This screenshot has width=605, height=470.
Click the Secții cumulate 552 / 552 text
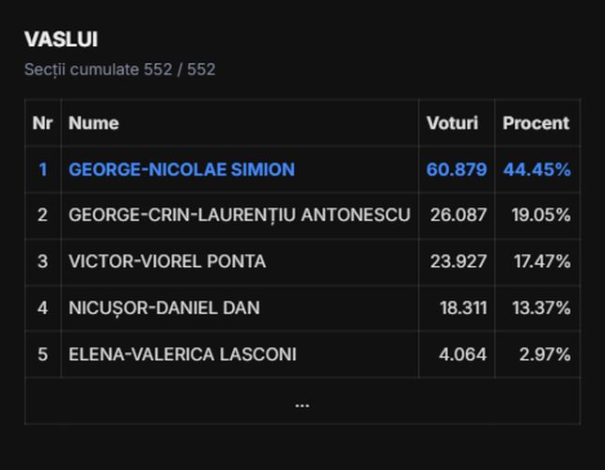point(120,70)
